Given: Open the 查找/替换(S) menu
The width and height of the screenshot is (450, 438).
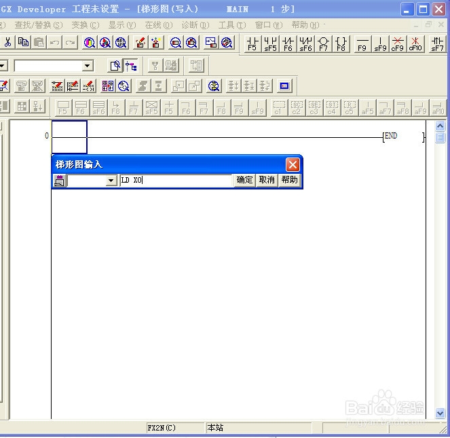Looking at the screenshot, I should click(x=39, y=25).
